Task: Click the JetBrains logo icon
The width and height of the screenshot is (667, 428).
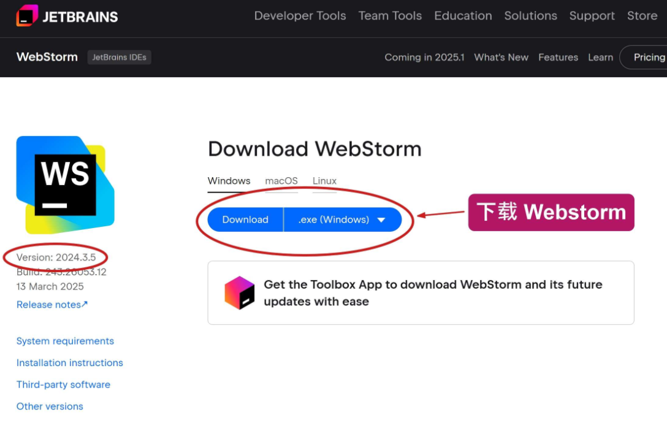Action: click(27, 16)
